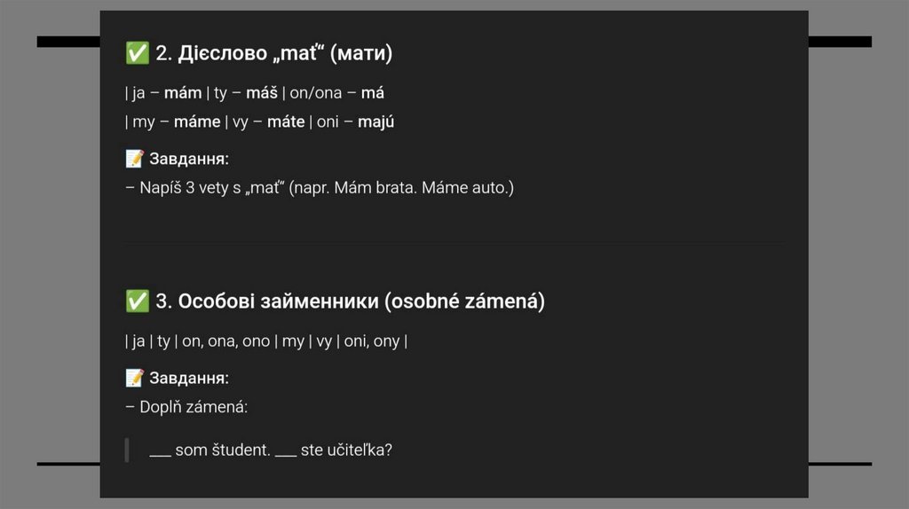
Task: Select the heading "2. Дієслово mať (мати)"
Action: pos(273,54)
